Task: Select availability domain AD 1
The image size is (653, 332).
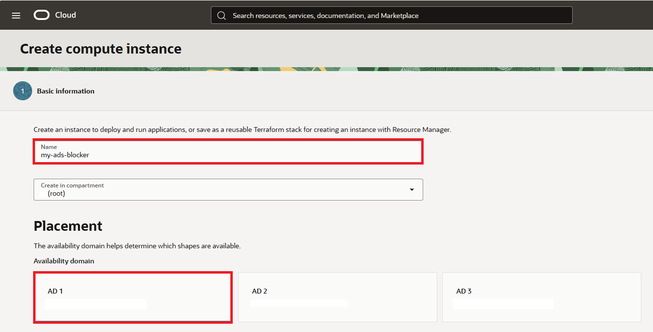Action: (132, 297)
